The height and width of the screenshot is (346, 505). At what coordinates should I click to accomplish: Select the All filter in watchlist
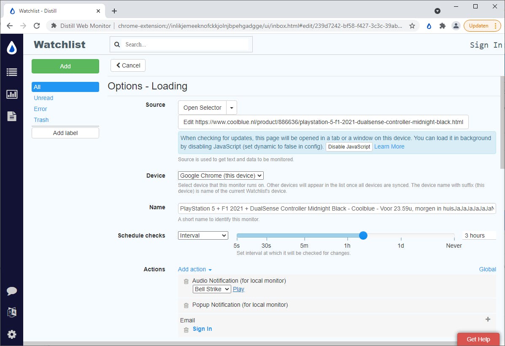pyautogui.click(x=65, y=87)
